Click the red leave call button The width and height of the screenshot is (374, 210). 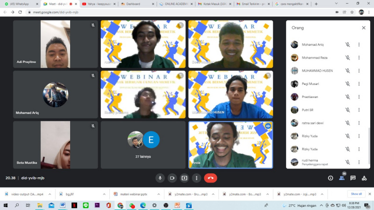pos(210,178)
